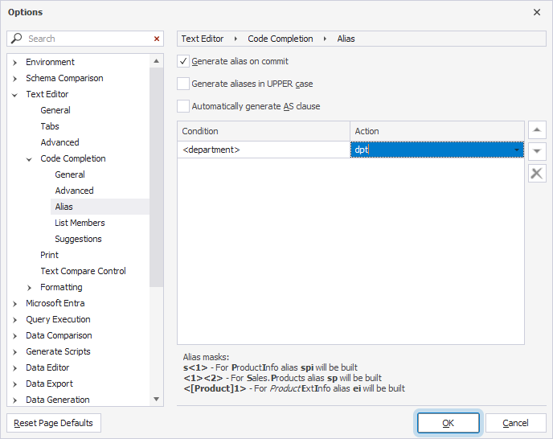Click the search magnifier icon
553x439 pixels.
point(16,38)
